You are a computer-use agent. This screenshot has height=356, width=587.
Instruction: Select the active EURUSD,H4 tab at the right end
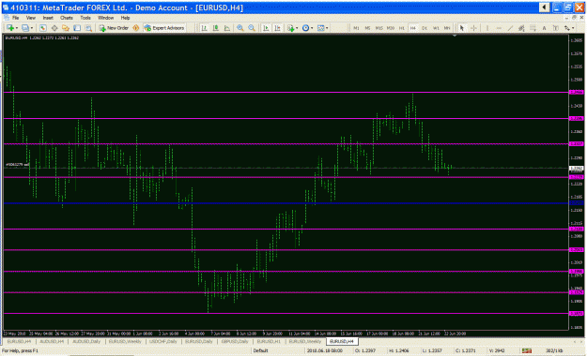point(342,341)
